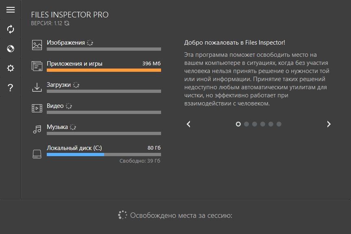Open the hamburger menu
Image resolution: width=351 pixels, height=234 pixels.
coord(10,10)
